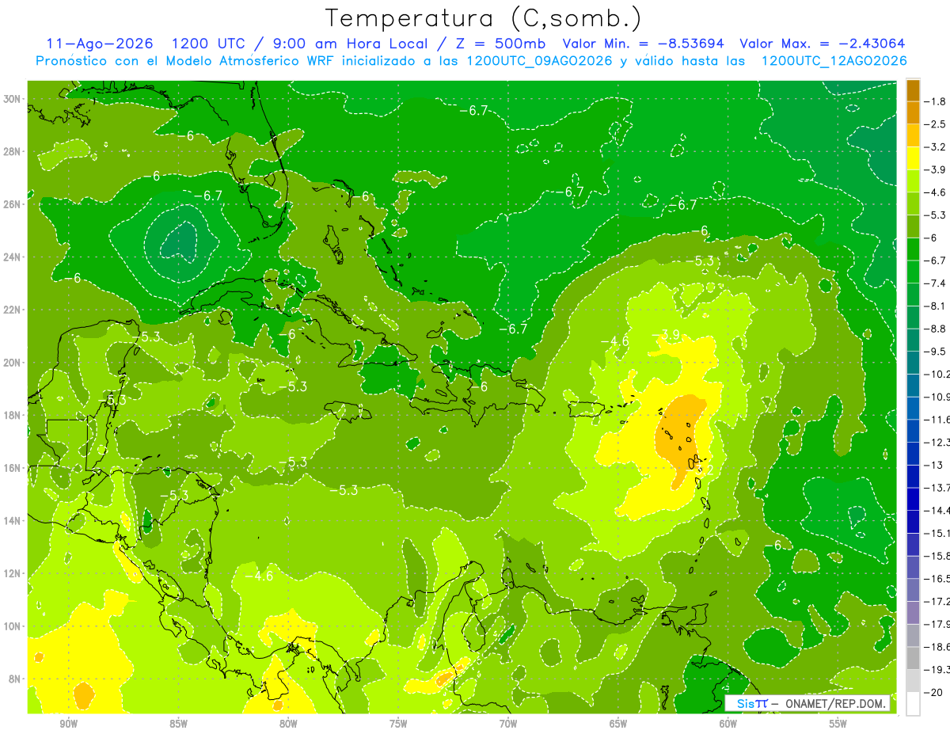
Task: Click the longitude axis label '90W'
Action: 68,724
